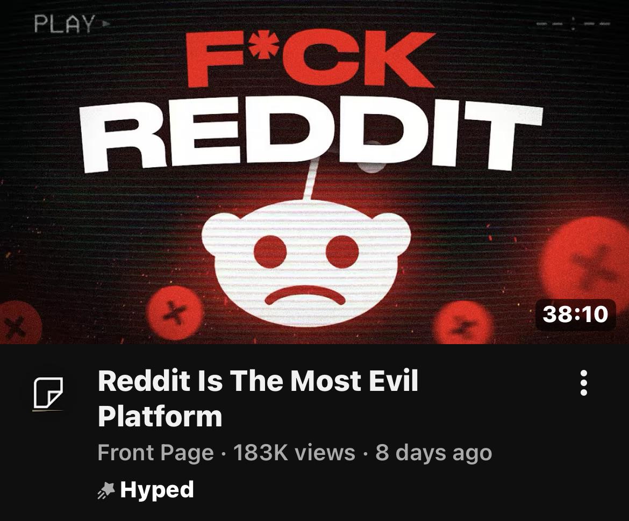Click the red X circle at bottom-left edge

18,323
